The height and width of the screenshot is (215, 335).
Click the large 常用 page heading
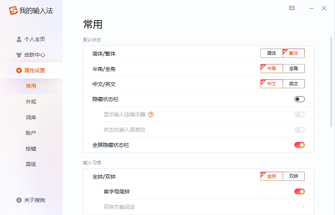pos(93,24)
